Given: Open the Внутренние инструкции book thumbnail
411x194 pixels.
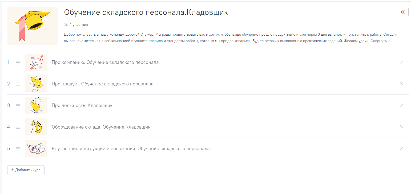Looking at the screenshot, I should [36, 148].
